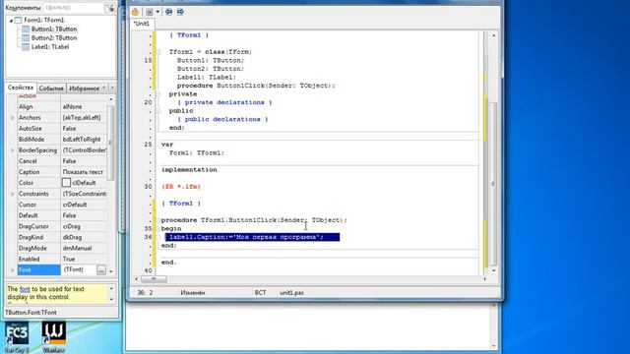
Task: Click the icon next to Button2: TButton
Action: click(x=26, y=37)
